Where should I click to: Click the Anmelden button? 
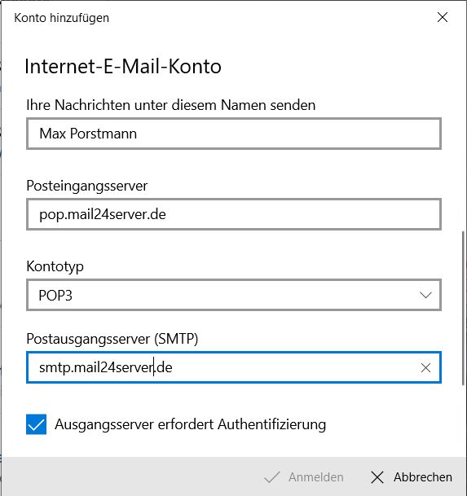pyautogui.click(x=304, y=477)
